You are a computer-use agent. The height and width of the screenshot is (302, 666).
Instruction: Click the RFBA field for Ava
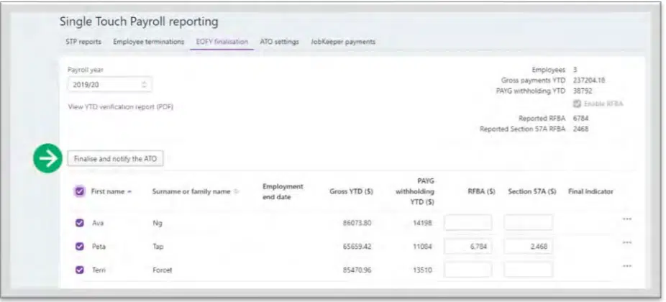(x=468, y=223)
